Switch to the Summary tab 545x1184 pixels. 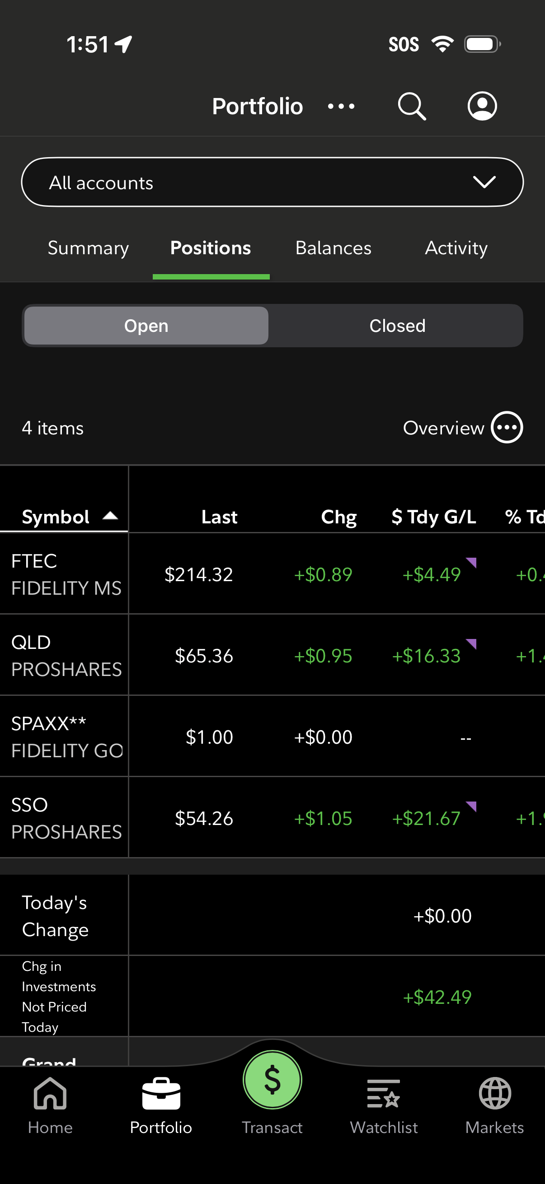[x=88, y=248]
